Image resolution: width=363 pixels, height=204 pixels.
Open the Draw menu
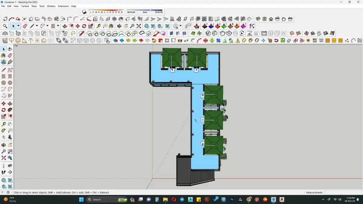click(34, 6)
